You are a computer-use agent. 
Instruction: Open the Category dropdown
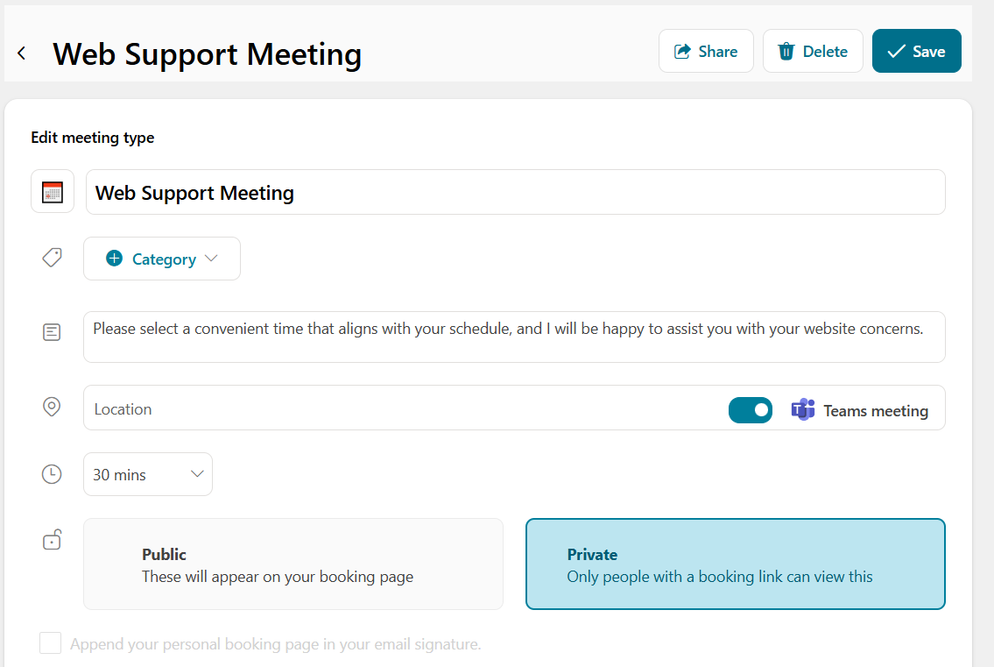[162, 259]
